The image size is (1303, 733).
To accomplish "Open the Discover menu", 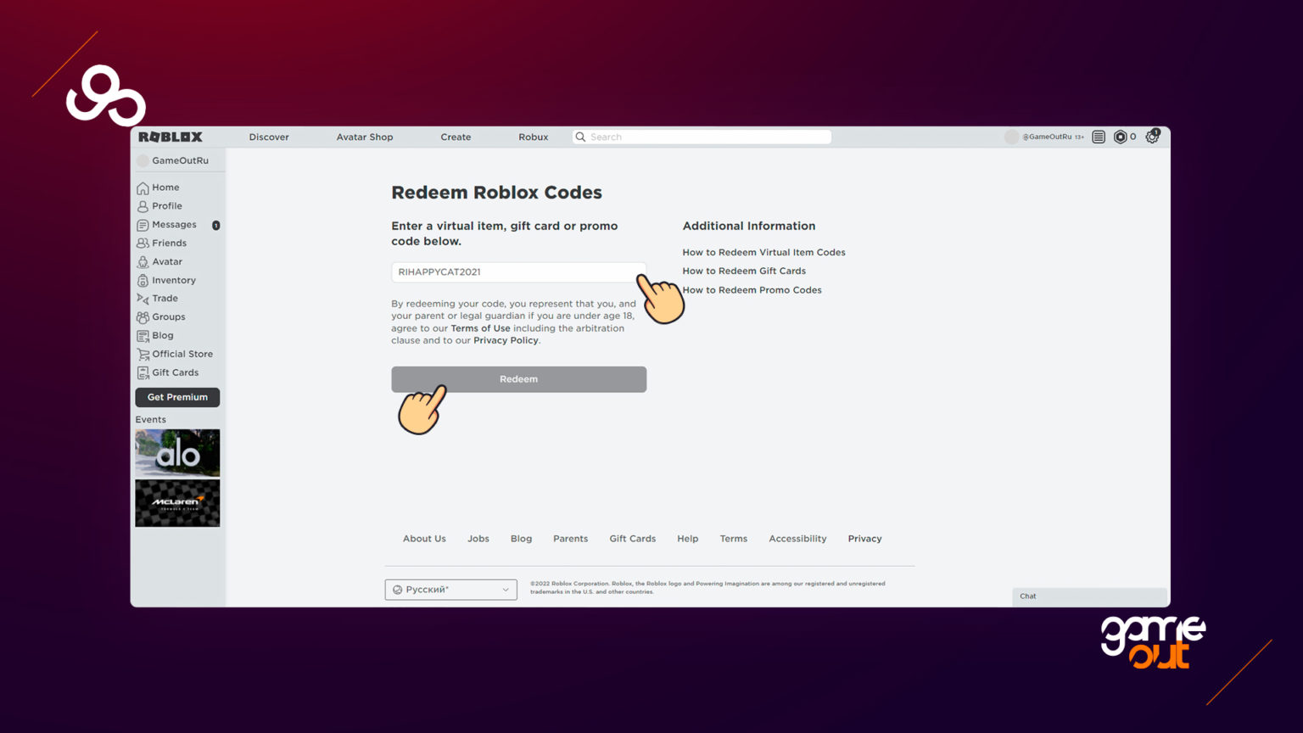I will [x=269, y=137].
